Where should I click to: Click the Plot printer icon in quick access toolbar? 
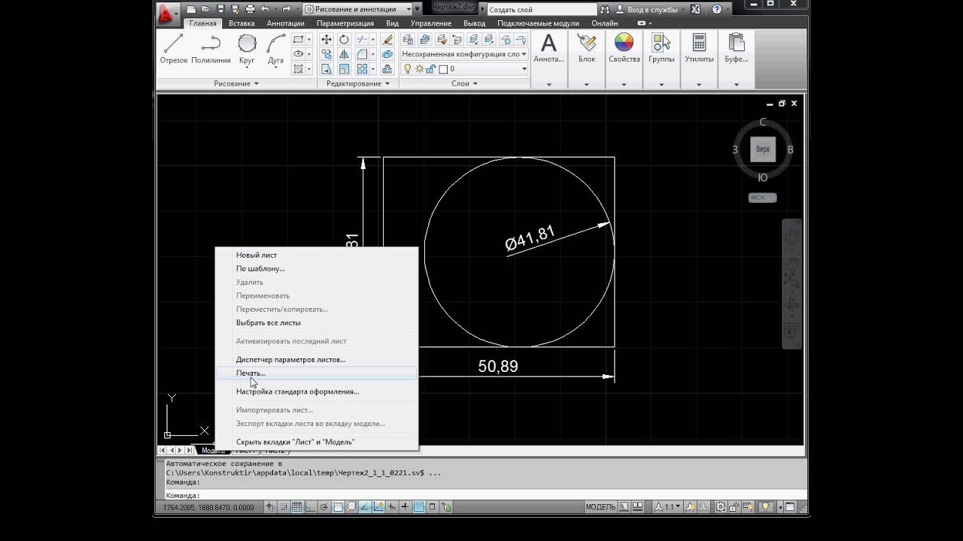pos(250,9)
